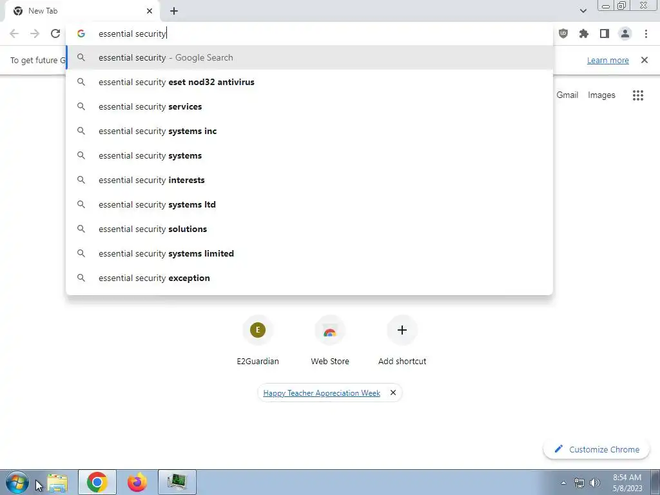The height and width of the screenshot is (495, 660).
Task: Open the Windows Start menu
Action: (x=17, y=482)
